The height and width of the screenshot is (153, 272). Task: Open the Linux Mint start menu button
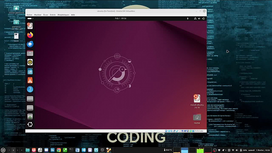point(3,150)
